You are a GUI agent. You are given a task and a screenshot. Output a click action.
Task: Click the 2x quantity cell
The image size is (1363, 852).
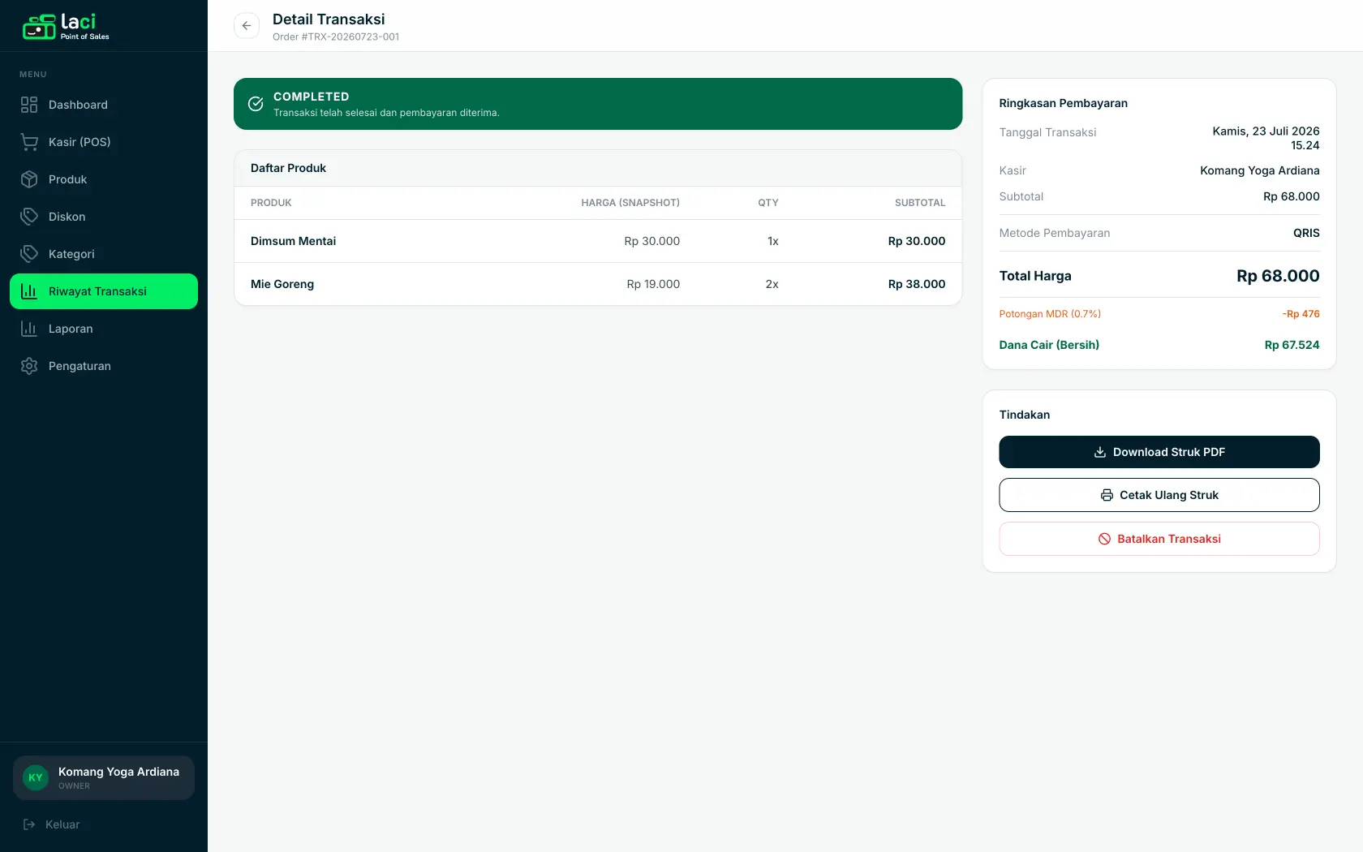coord(772,284)
